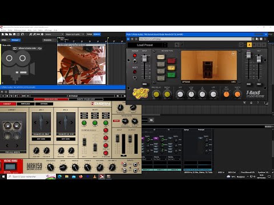
Task: Select the dark red reverb type button
Action: (171, 60)
